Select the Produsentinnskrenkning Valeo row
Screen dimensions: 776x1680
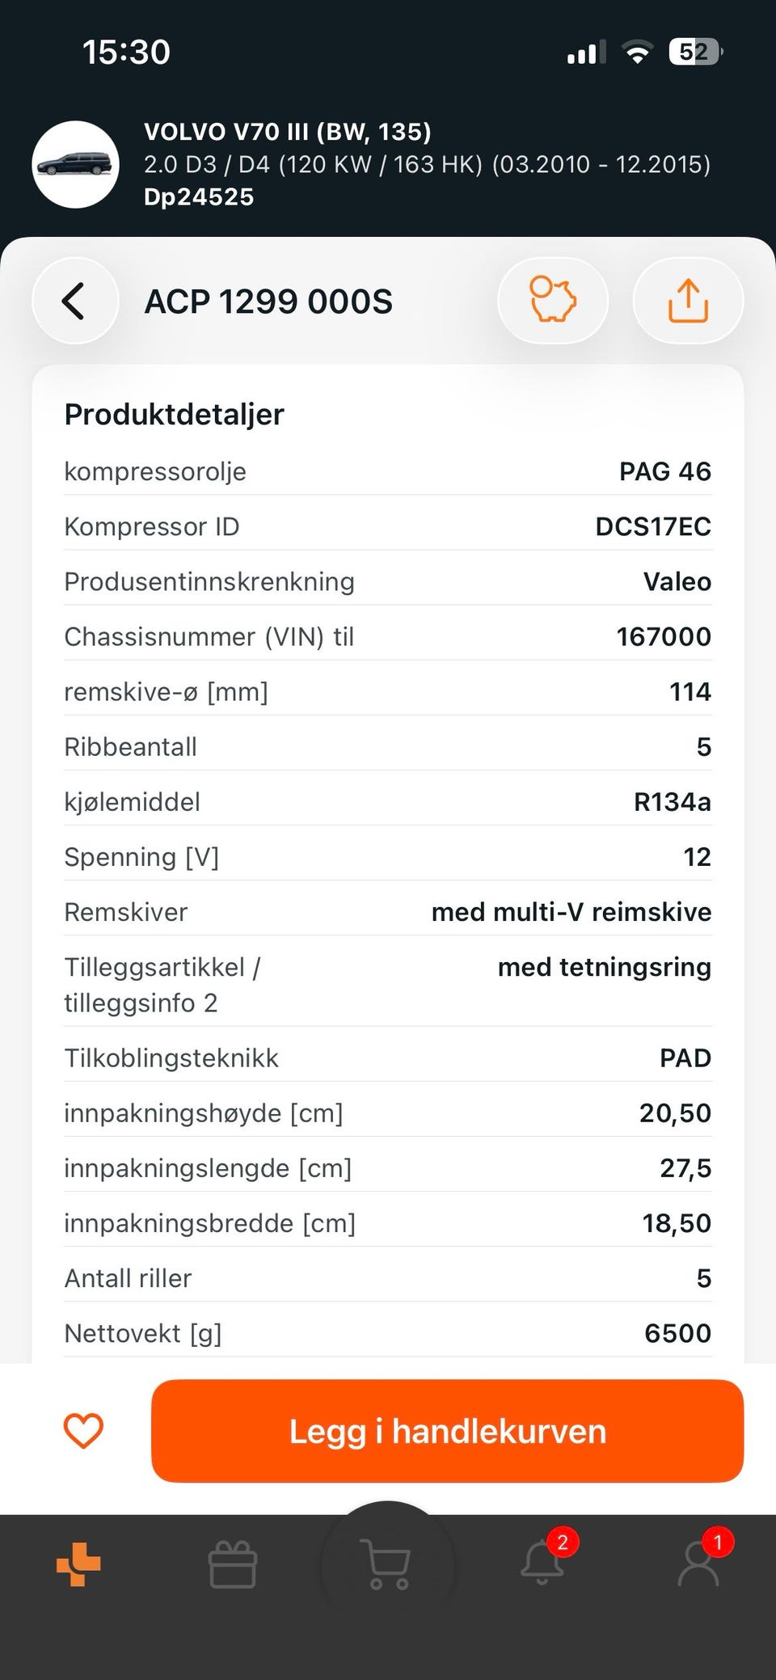click(x=388, y=581)
